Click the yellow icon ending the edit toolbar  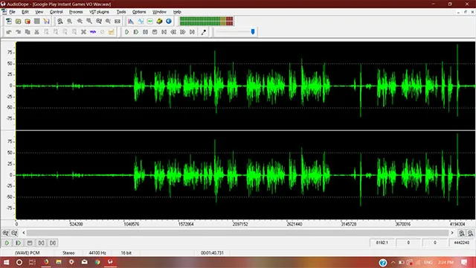112,32
